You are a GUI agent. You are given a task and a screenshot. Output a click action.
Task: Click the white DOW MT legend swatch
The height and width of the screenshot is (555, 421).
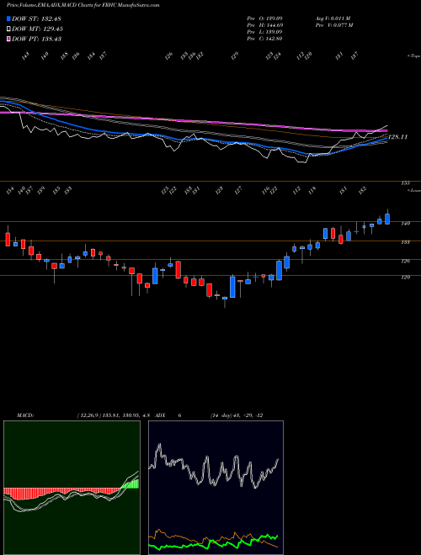8,29
